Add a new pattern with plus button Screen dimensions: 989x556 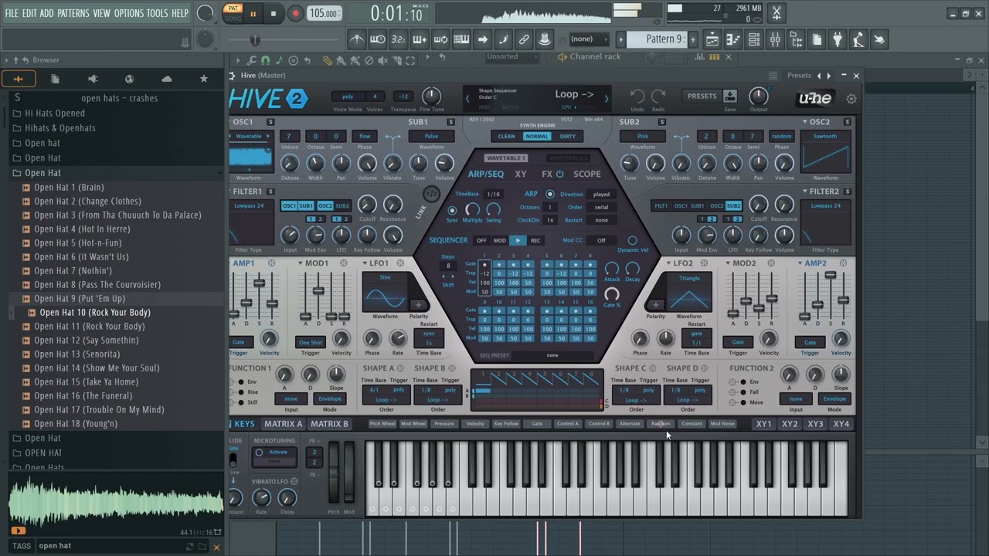click(692, 39)
